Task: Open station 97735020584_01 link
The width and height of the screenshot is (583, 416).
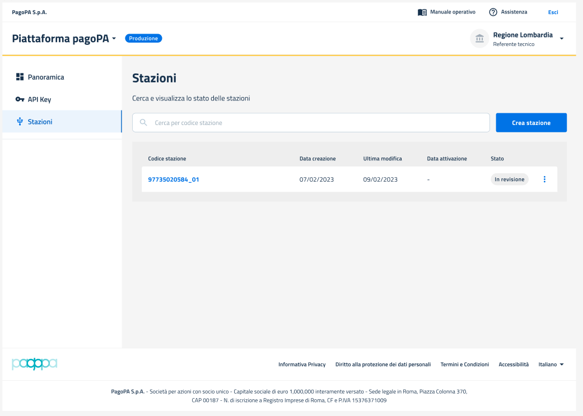Action: [174, 179]
